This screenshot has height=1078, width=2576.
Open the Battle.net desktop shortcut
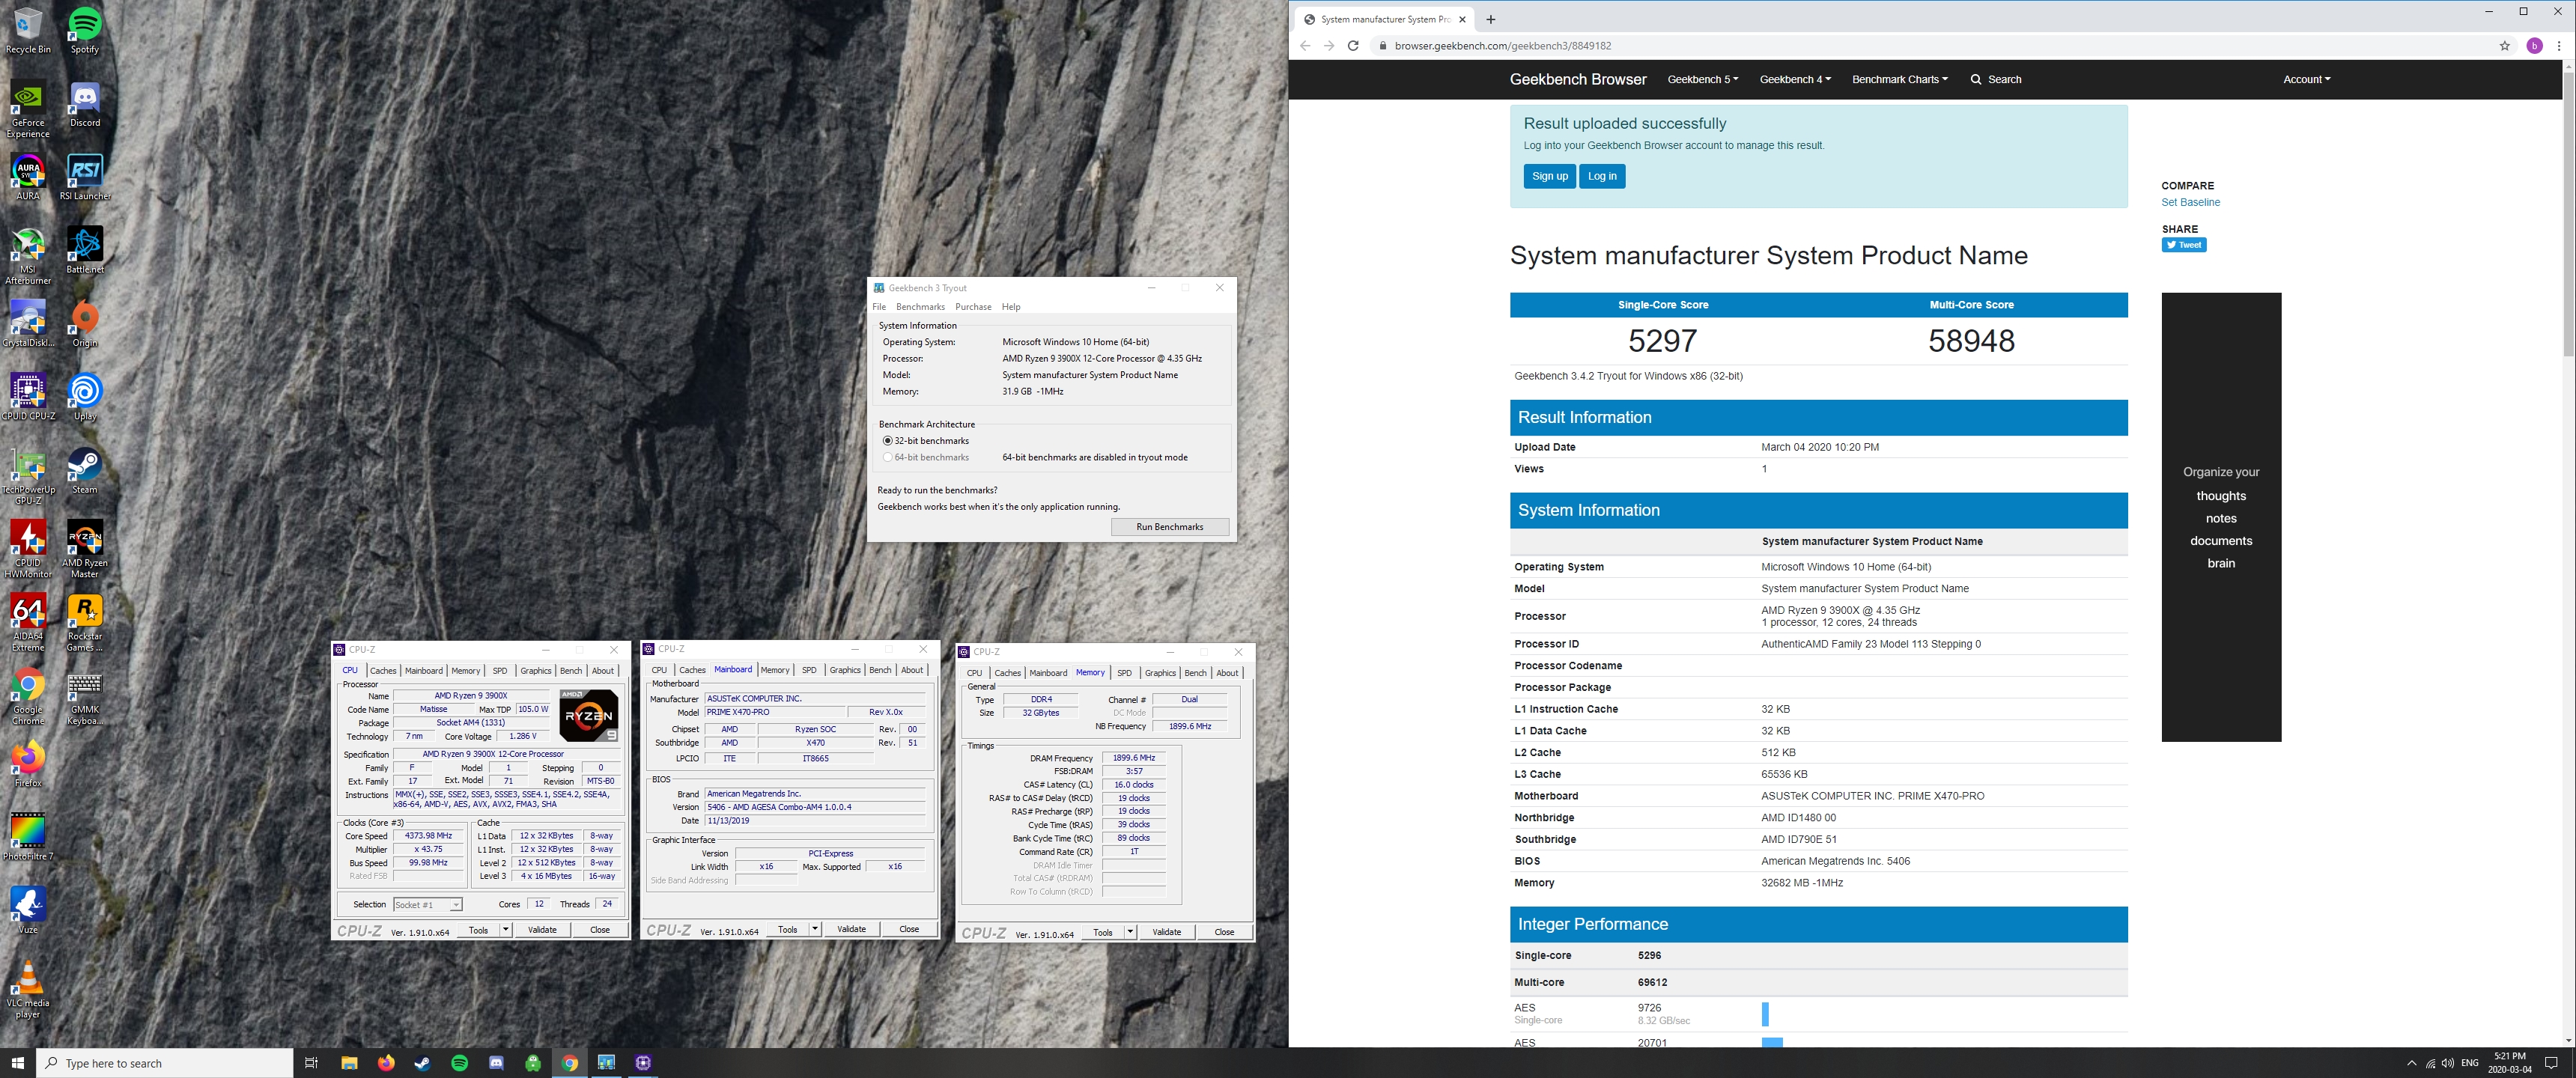click(85, 250)
